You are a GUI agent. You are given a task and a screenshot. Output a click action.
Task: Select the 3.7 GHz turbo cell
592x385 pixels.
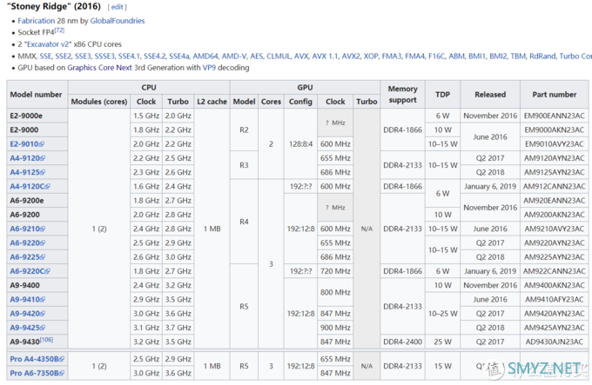click(x=178, y=328)
